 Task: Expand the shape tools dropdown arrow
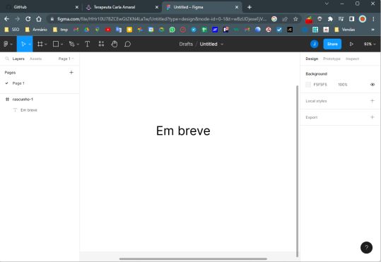click(61, 44)
